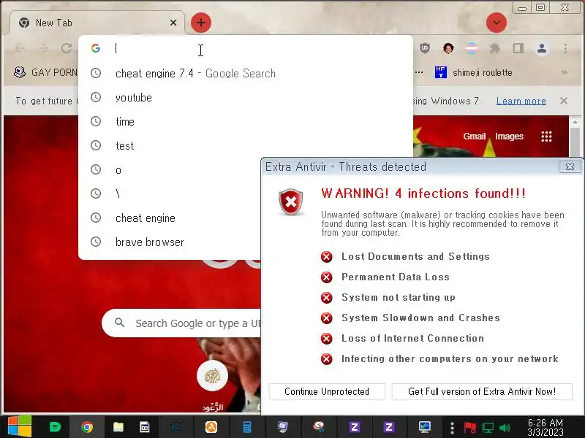This screenshot has width=585, height=438.
Task: Click Get Full version of Extra Antivir Now
Action: tap(482, 391)
